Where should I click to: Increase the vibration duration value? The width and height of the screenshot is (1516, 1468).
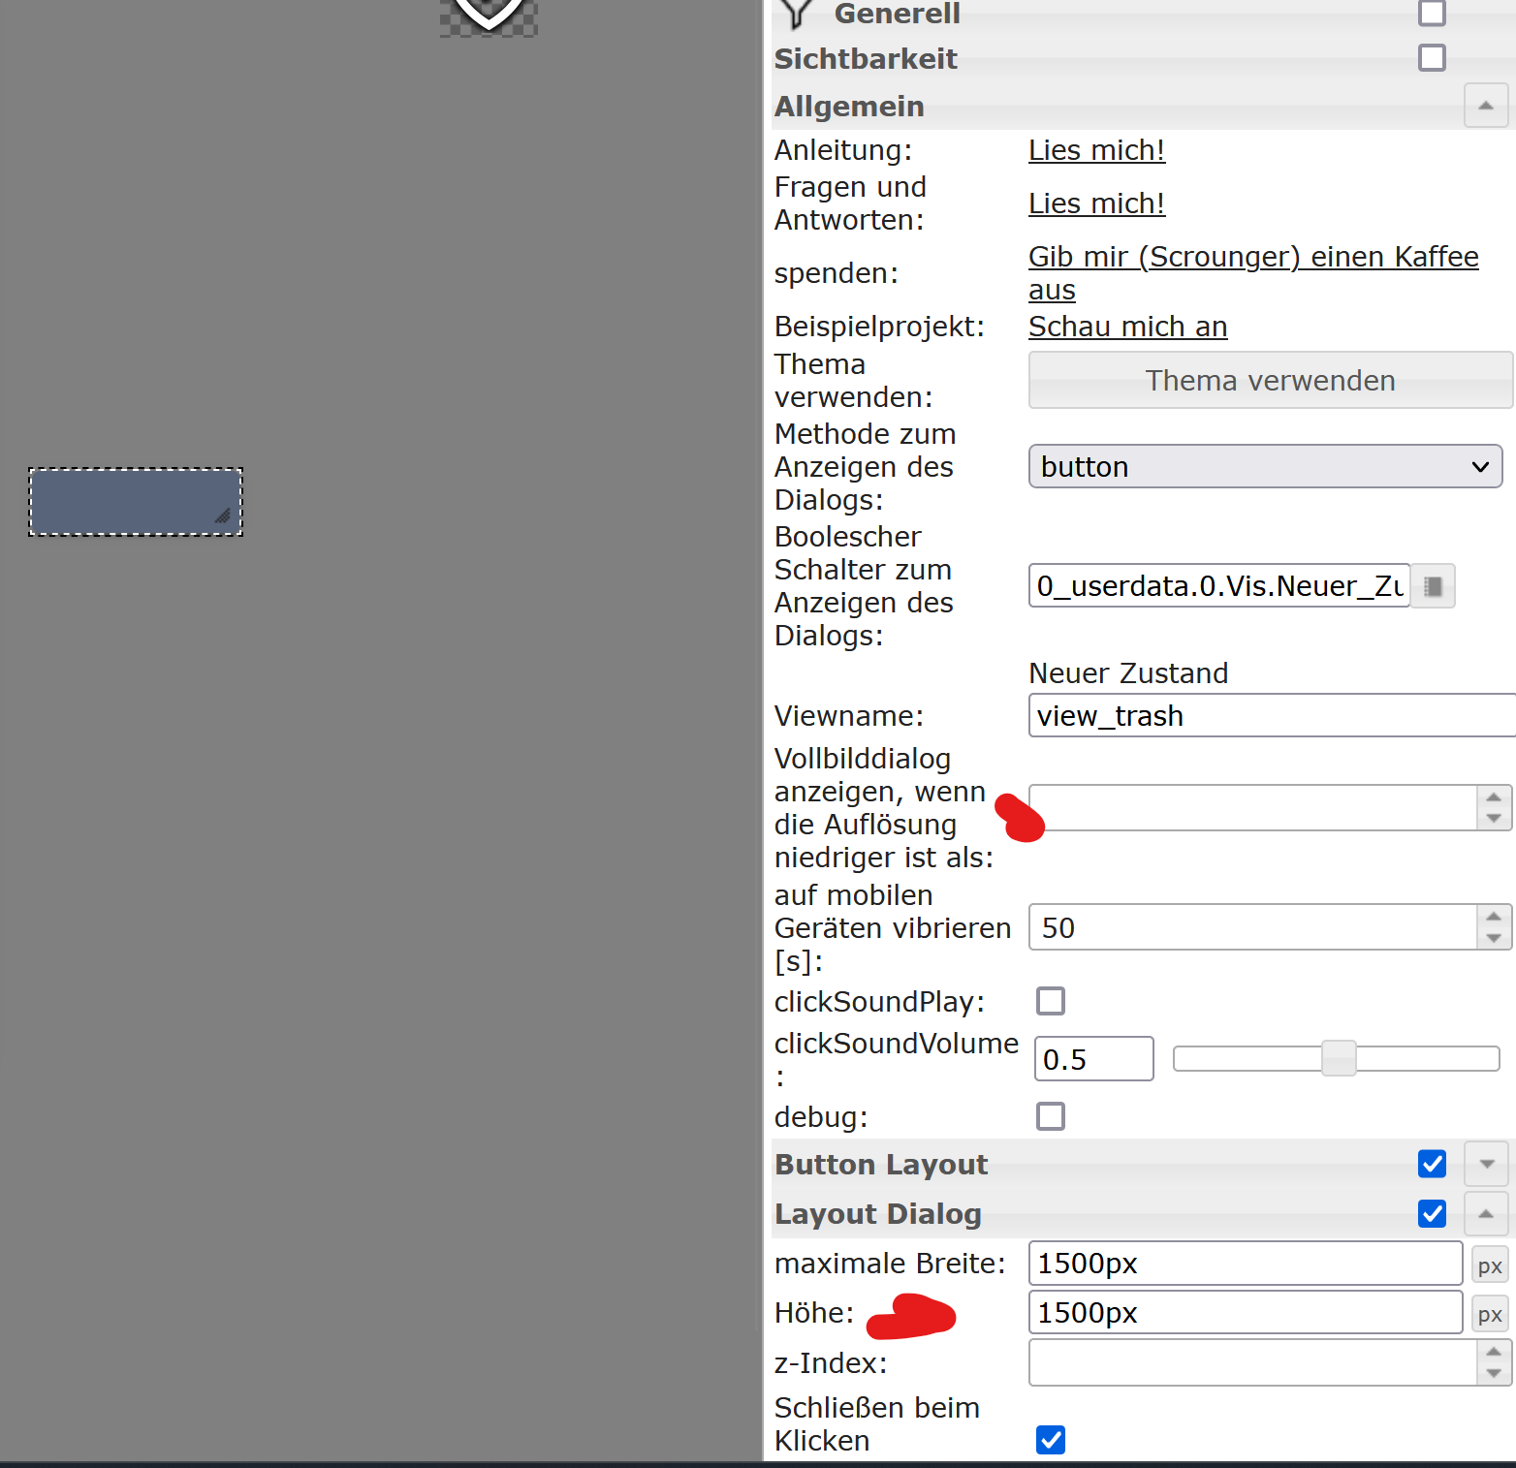(1494, 916)
